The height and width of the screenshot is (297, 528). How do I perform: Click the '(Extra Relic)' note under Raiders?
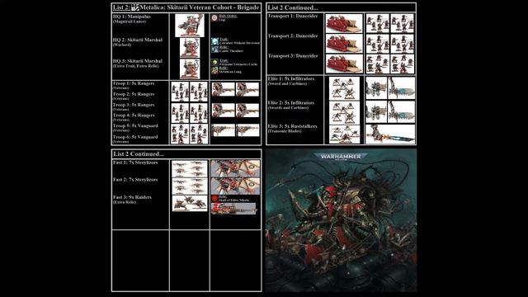(125, 202)
